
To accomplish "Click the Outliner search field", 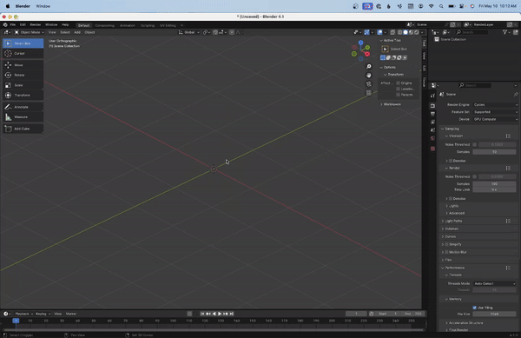I will (x=472, y=32).
